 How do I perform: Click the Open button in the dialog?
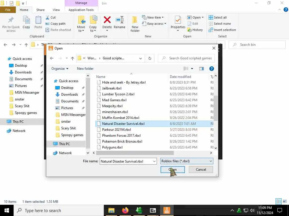(x=173, y=170)
